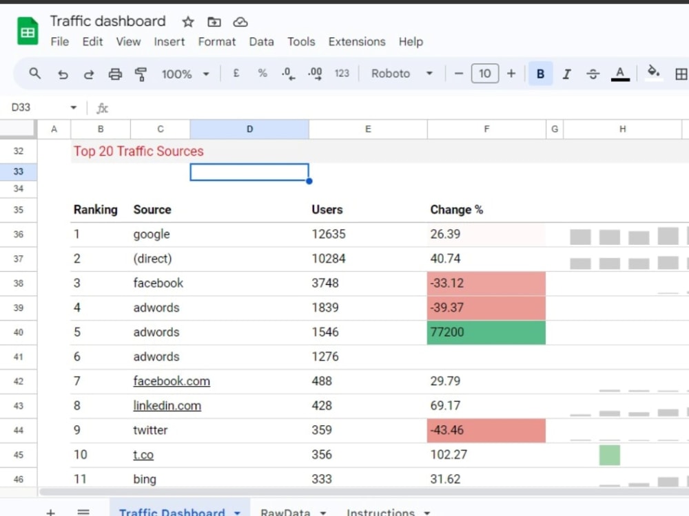
Task: Open the all sheets list
Action: click(83, 512)
